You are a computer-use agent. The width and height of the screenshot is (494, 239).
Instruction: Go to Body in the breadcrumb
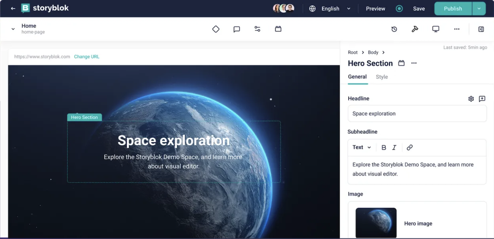[373, 52]
